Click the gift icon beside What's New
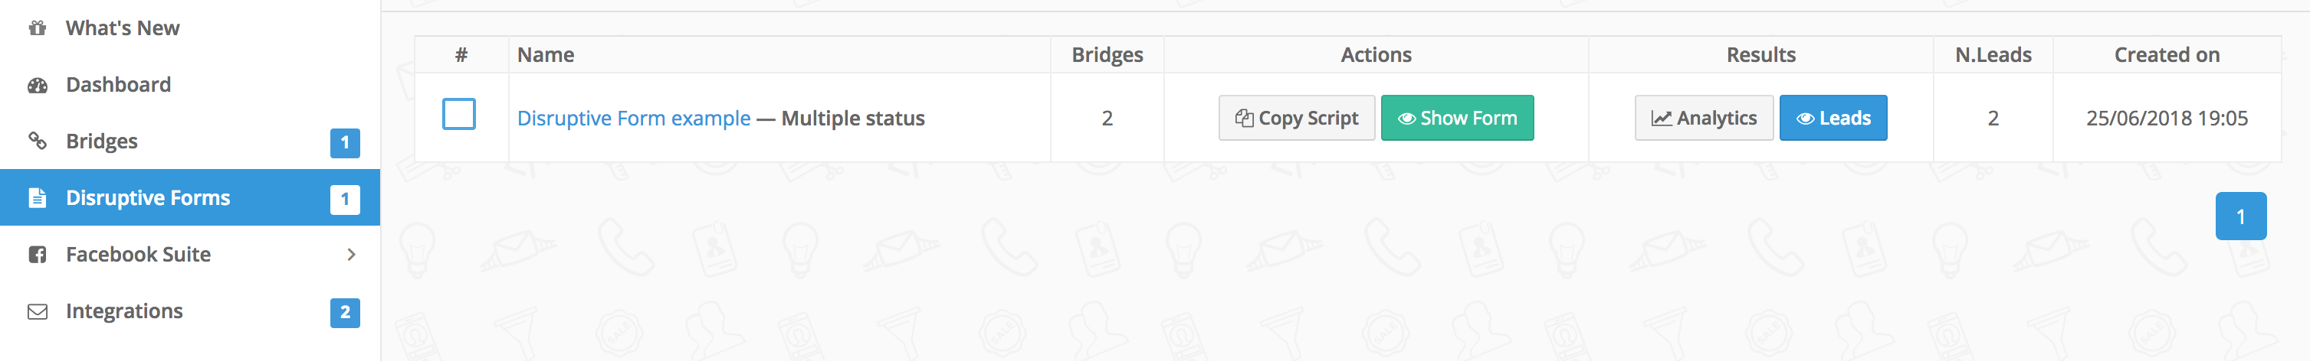 [x=37, y=28]
